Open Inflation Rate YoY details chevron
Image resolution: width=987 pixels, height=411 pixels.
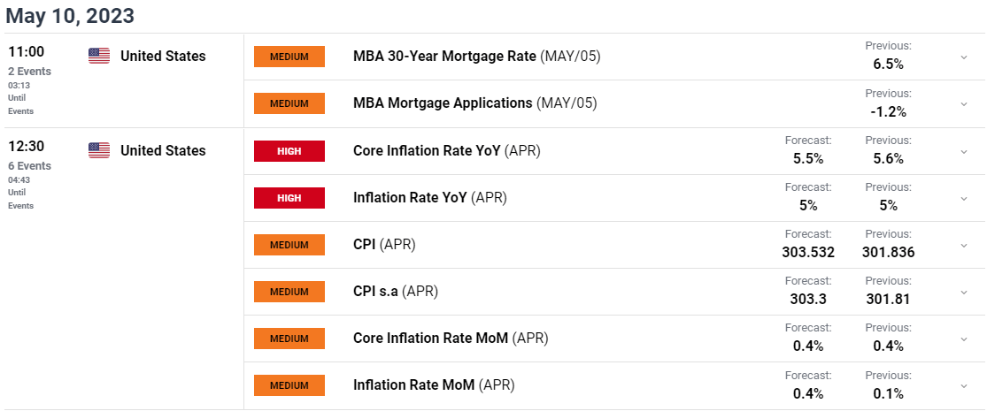click(x=964, y=198)
